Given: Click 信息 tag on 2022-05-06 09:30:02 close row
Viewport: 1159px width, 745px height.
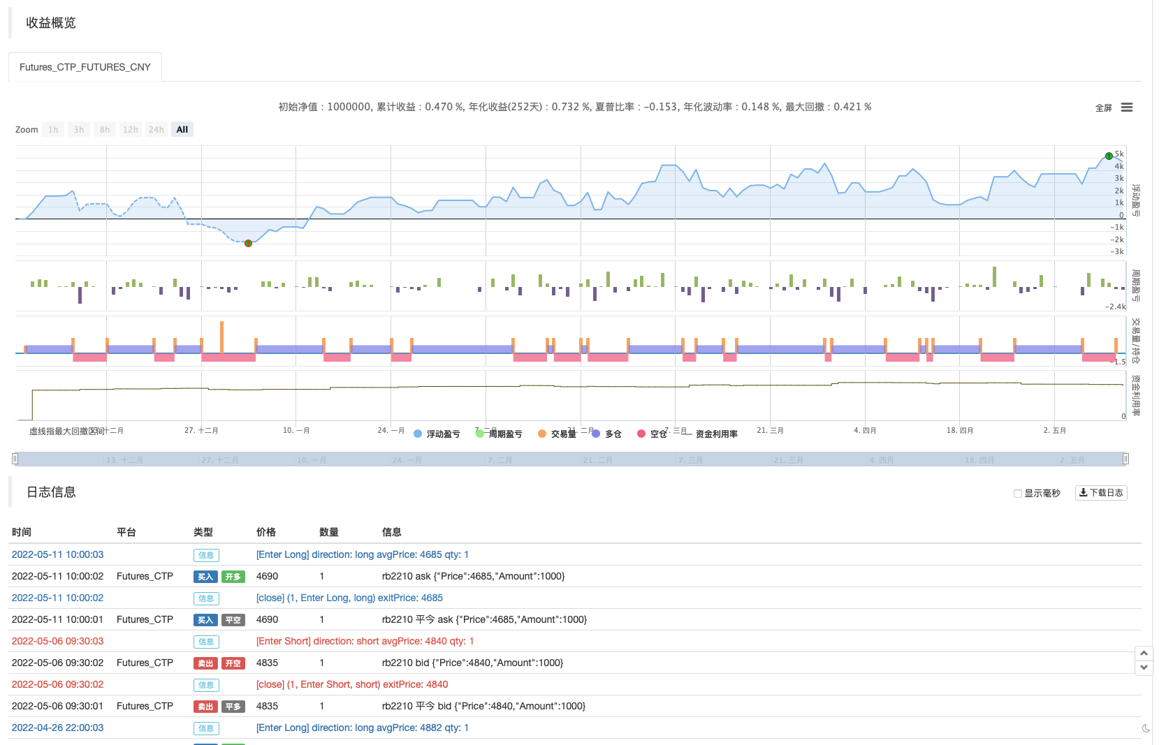Looking at the screenshot, I should click(x=206, y=685).
